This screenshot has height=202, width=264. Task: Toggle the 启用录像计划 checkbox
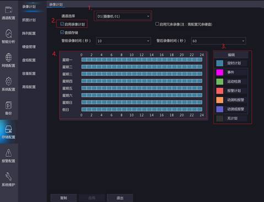click(x=62, y=24)
